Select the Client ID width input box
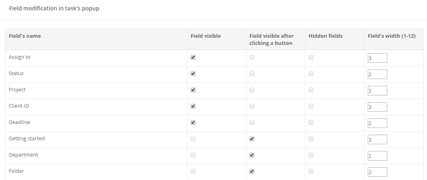 coord(377,107)
